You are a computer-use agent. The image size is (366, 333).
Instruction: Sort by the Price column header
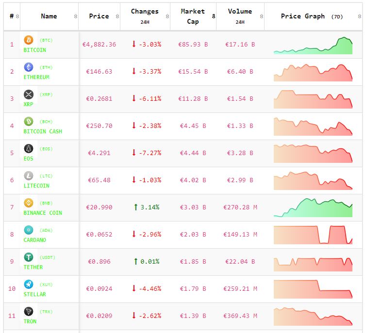[99, 16]
